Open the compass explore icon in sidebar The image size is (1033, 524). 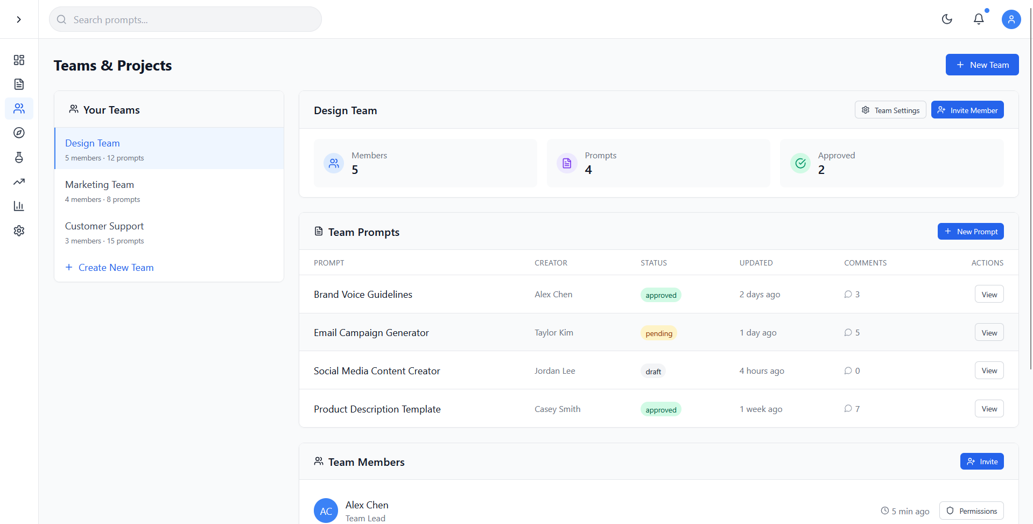tap(19, 132)
